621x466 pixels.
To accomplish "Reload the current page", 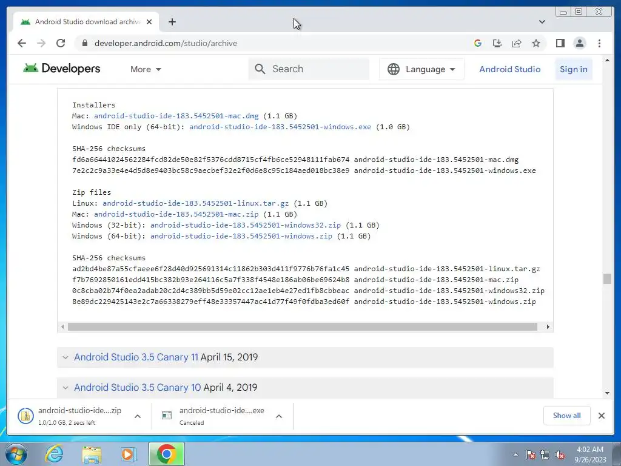I will point(61,43).
